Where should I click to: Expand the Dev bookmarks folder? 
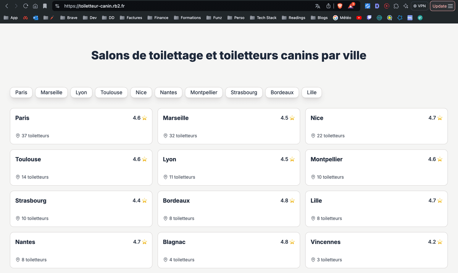(x=90, y=18)
